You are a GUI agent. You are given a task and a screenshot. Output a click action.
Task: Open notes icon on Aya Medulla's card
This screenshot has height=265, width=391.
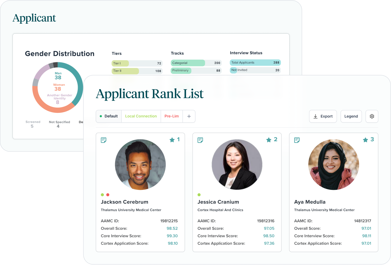(297, 140)
